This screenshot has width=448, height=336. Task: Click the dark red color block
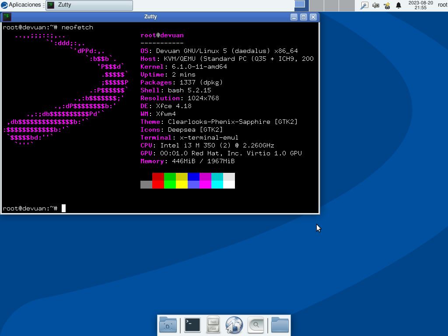tap(158, 177)
